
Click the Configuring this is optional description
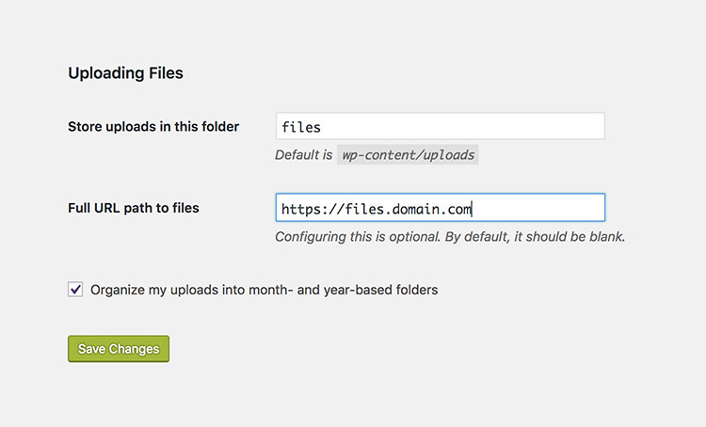[x=450, y=236]
